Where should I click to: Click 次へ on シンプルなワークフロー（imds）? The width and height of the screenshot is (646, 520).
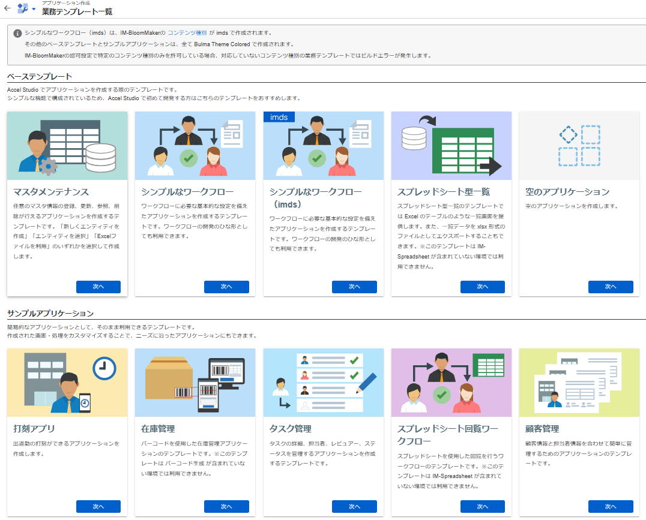pyautogui.click(x=354, y=287)
